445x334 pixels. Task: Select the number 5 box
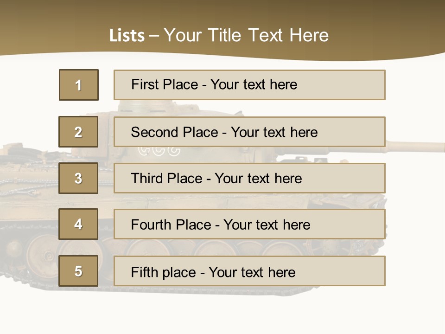78,271
